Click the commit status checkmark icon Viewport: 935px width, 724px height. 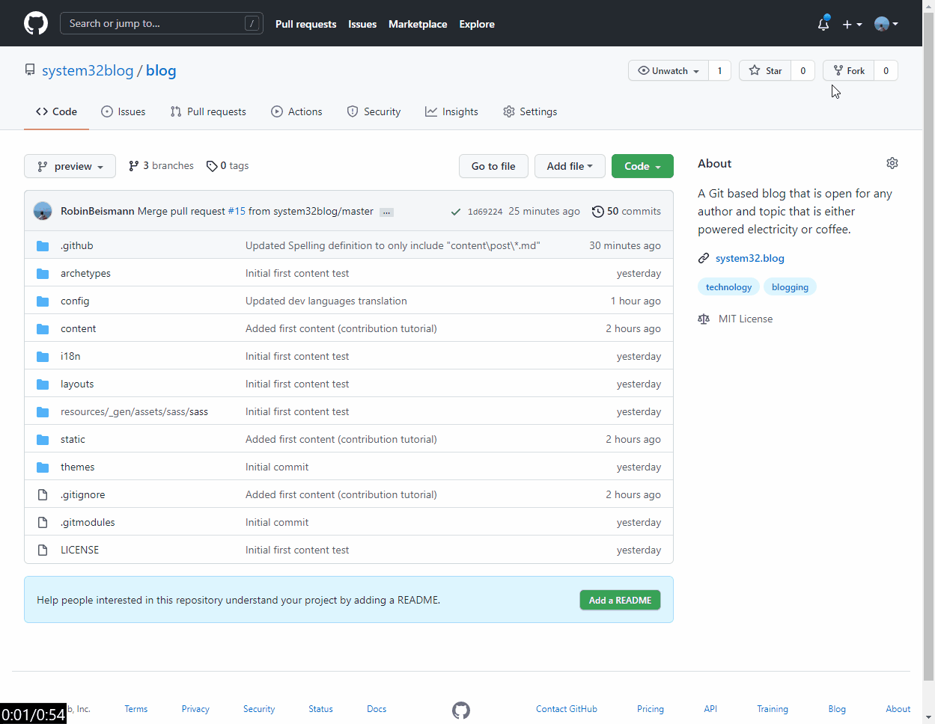click(x=455, y=212)
